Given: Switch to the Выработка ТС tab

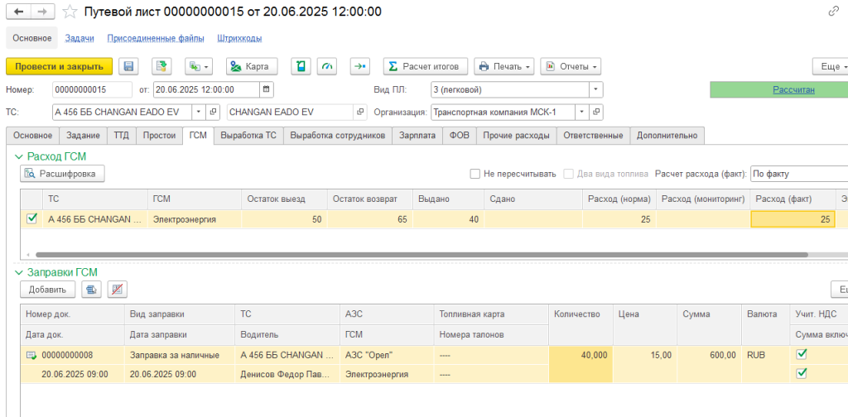Looking at the screenshot, I should (x=248, y=136).
